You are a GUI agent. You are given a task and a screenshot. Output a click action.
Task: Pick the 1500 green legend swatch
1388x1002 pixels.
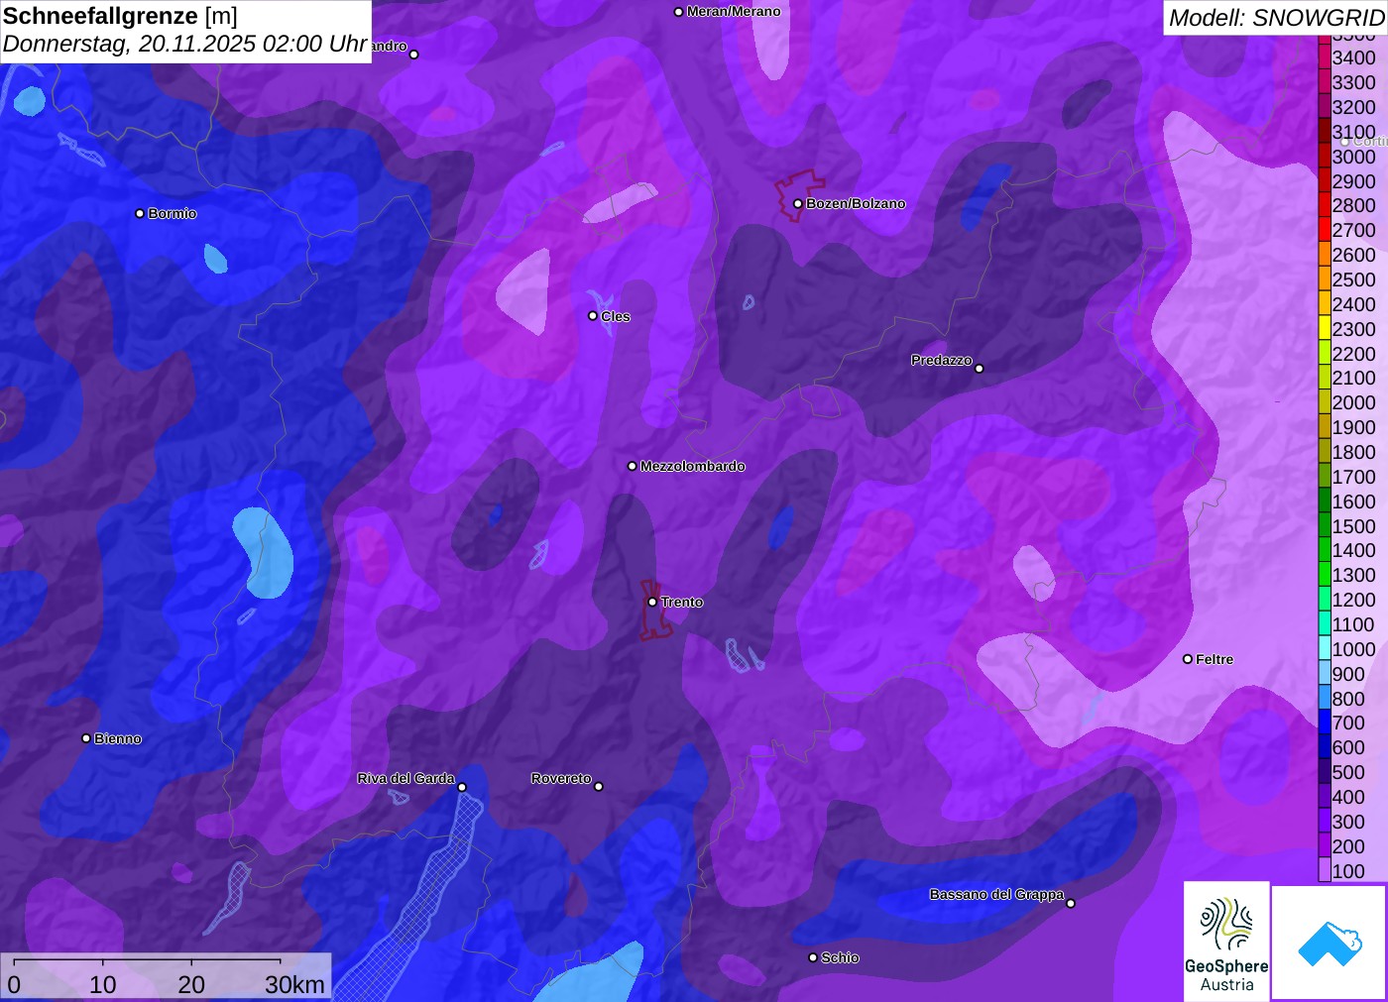(1325, 525)
